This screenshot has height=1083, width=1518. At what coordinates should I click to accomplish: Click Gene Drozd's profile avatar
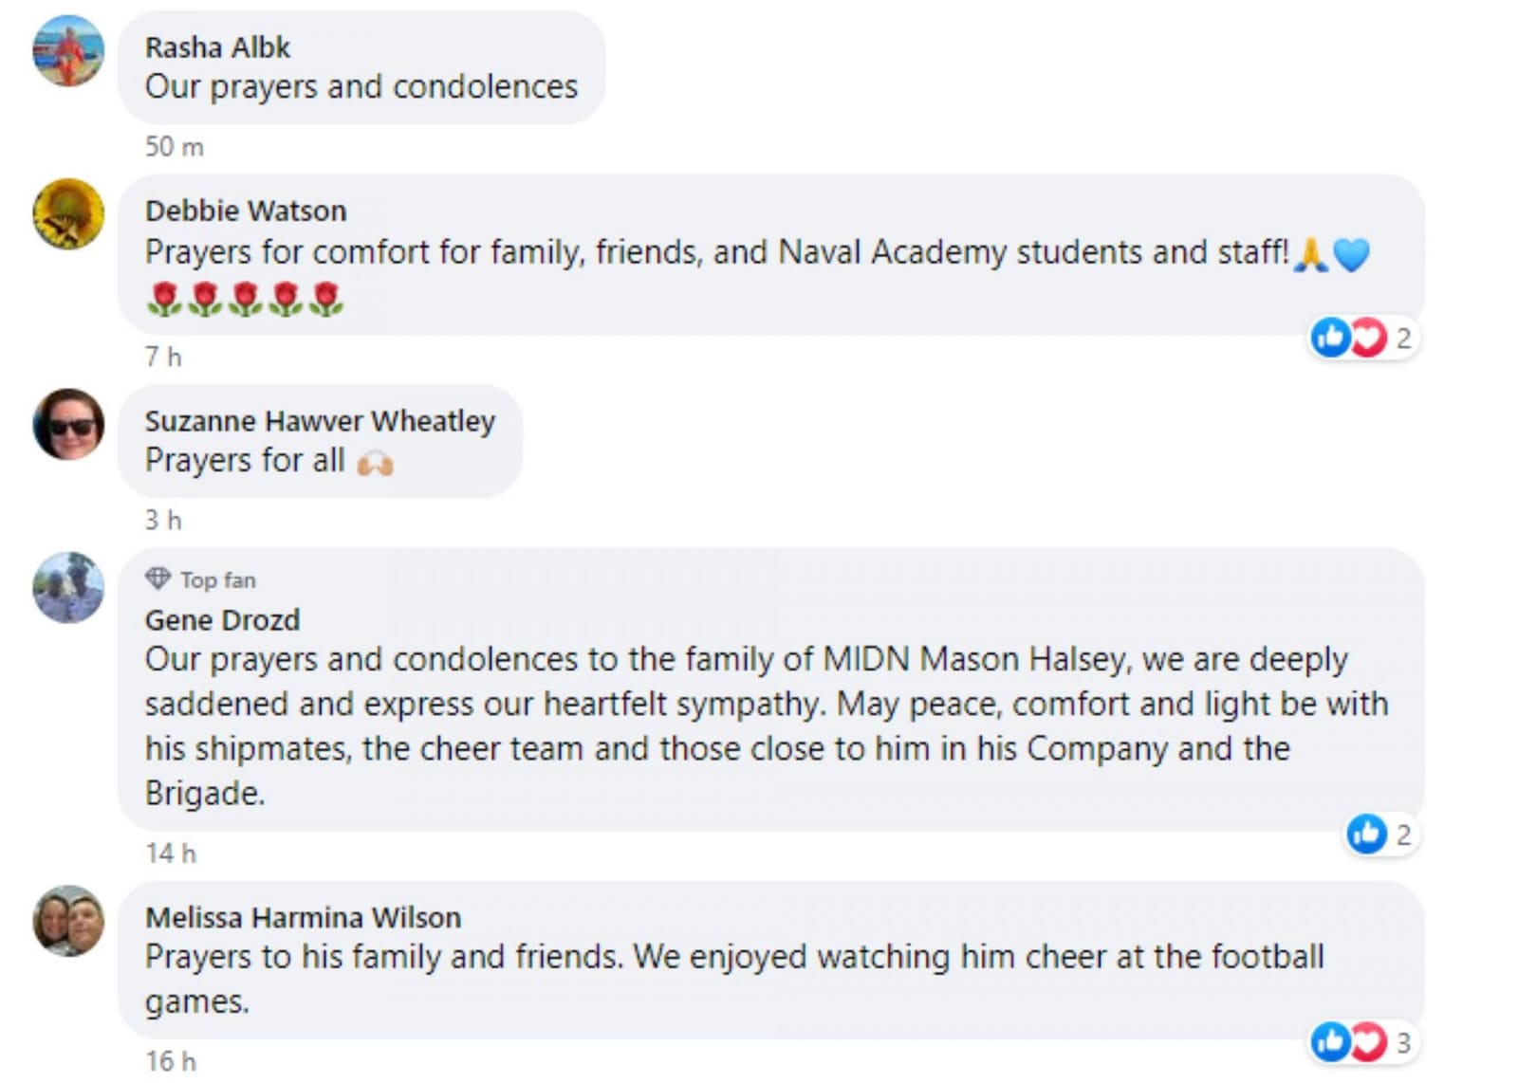click(x=68, y=588)
